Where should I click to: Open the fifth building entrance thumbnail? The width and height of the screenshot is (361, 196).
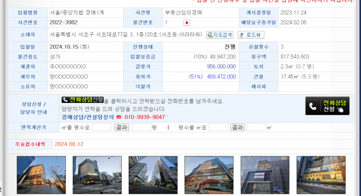(x=265, y=175)
